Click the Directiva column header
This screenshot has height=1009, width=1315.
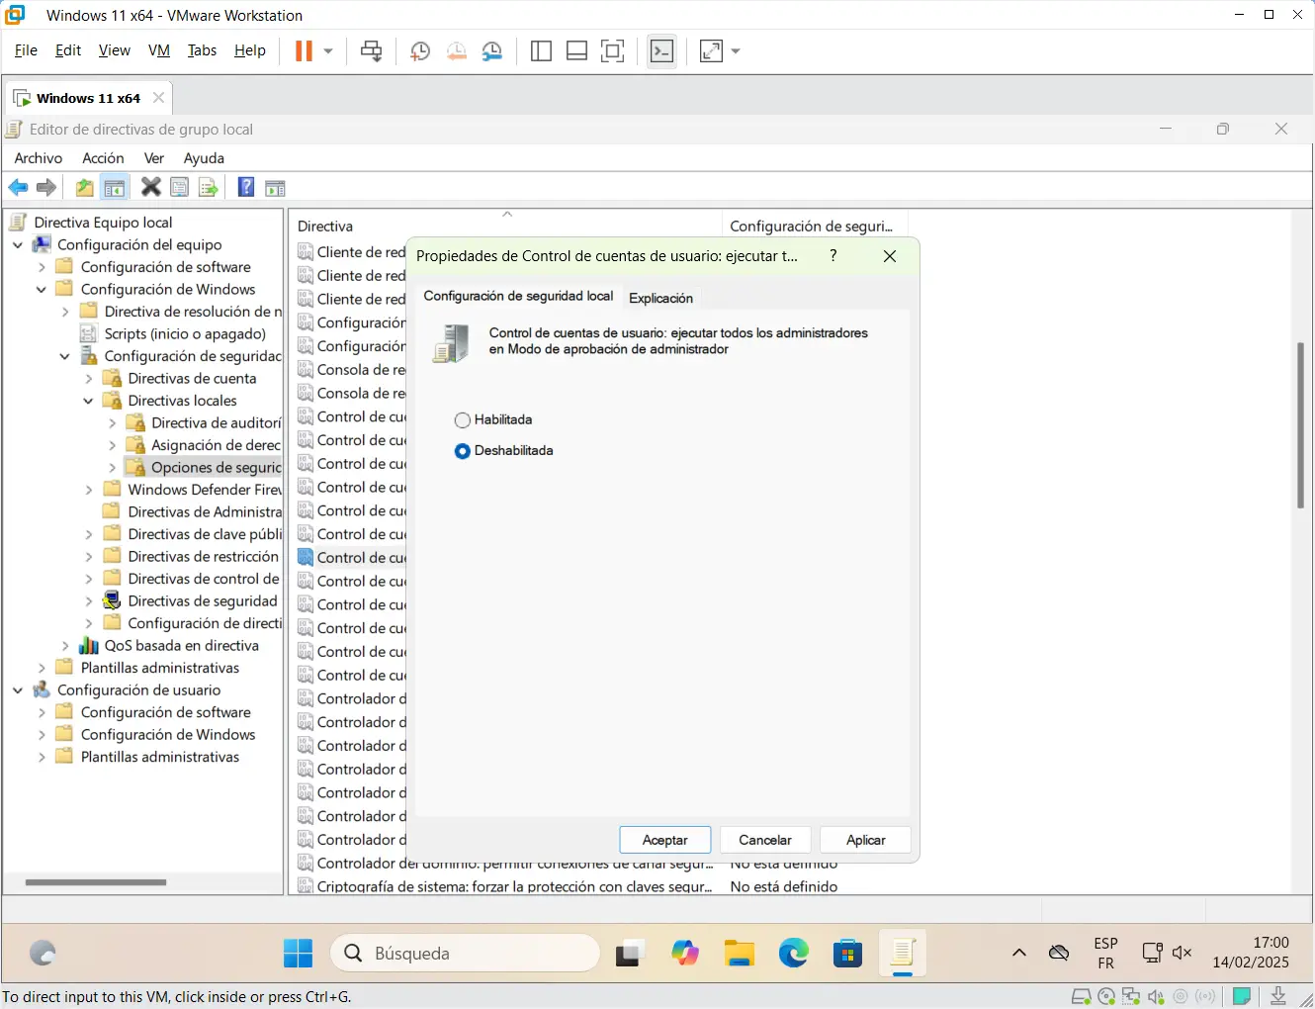(506, 226)
